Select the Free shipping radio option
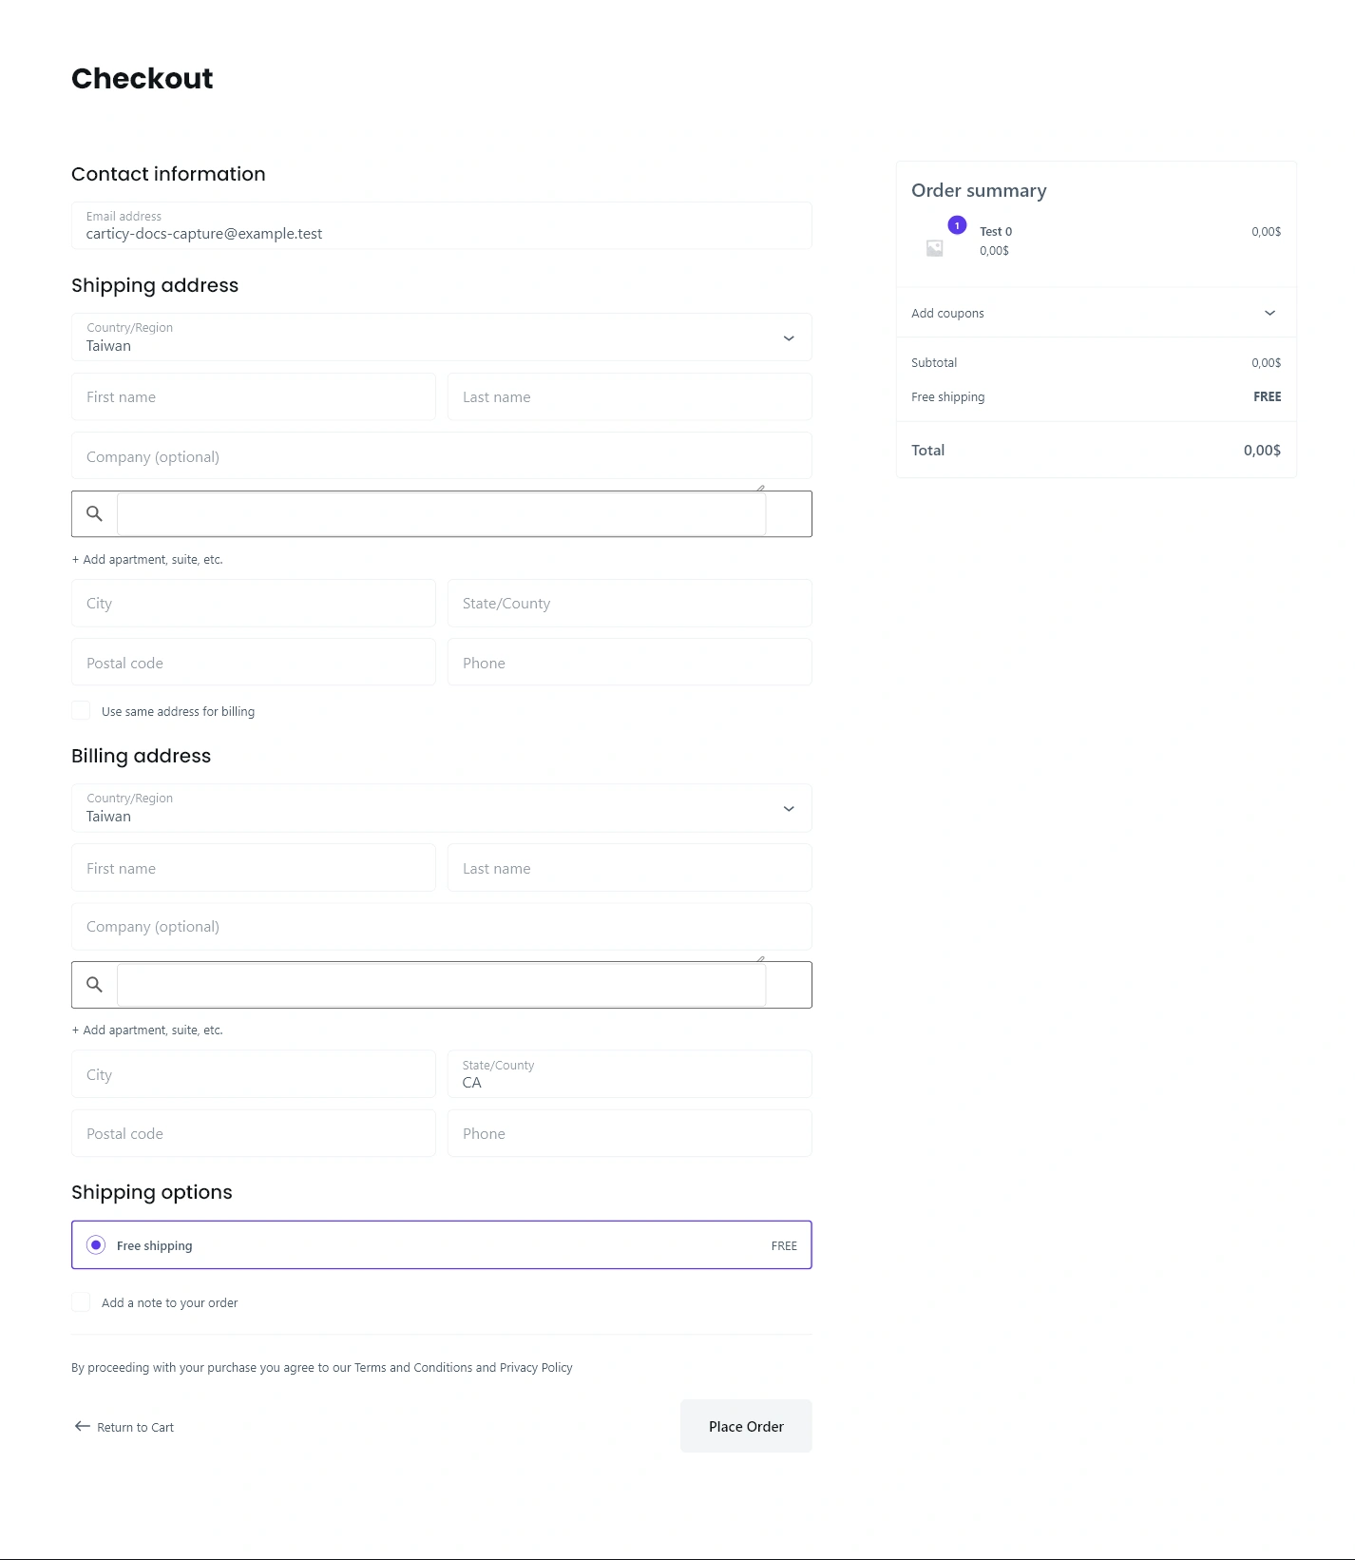 coord(96,1244)
